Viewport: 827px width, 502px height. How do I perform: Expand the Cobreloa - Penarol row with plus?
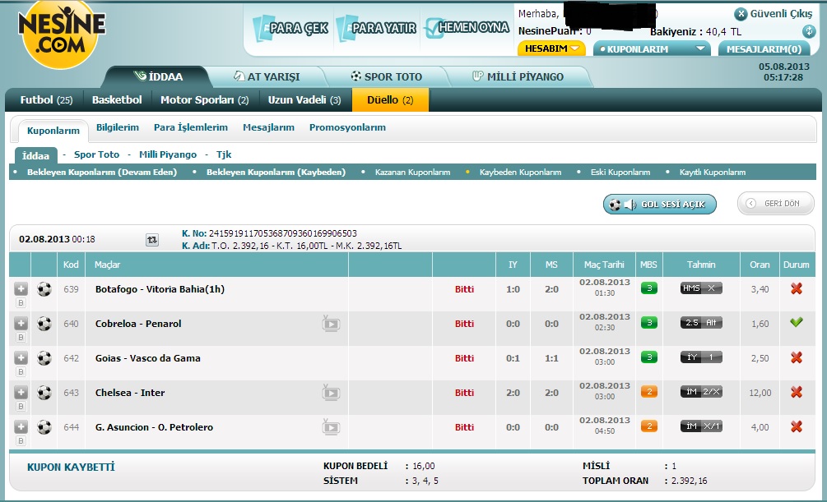click(21, 324)
